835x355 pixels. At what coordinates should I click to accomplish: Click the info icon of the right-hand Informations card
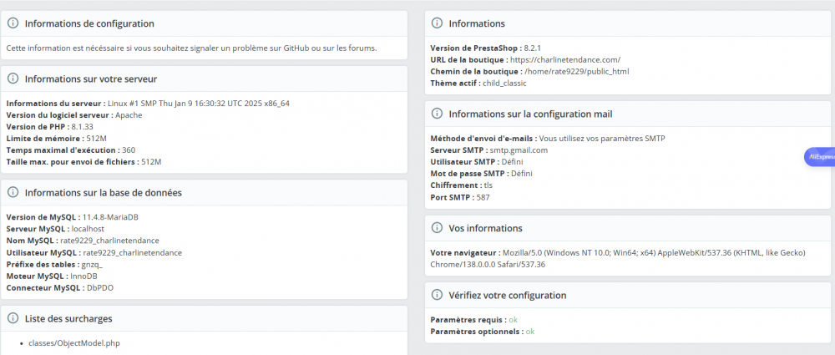(x=437, y=24)
